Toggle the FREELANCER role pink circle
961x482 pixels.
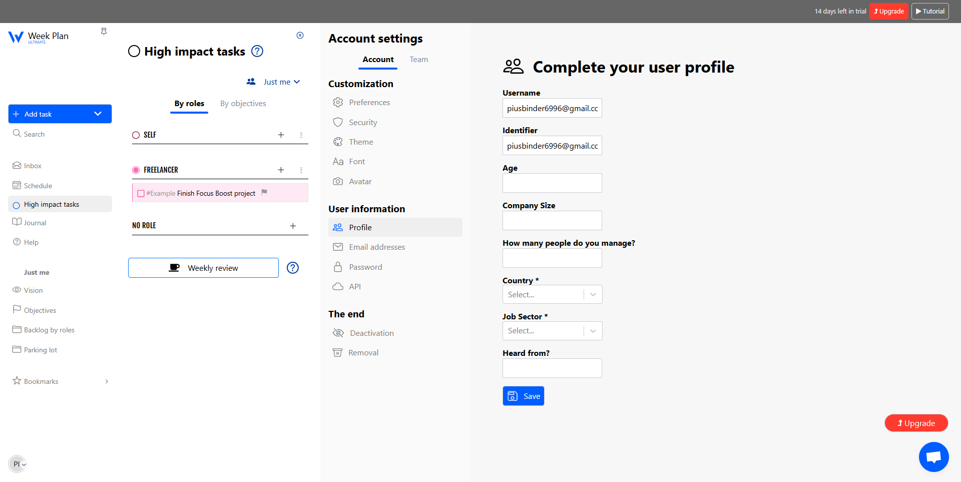(136, 170)
